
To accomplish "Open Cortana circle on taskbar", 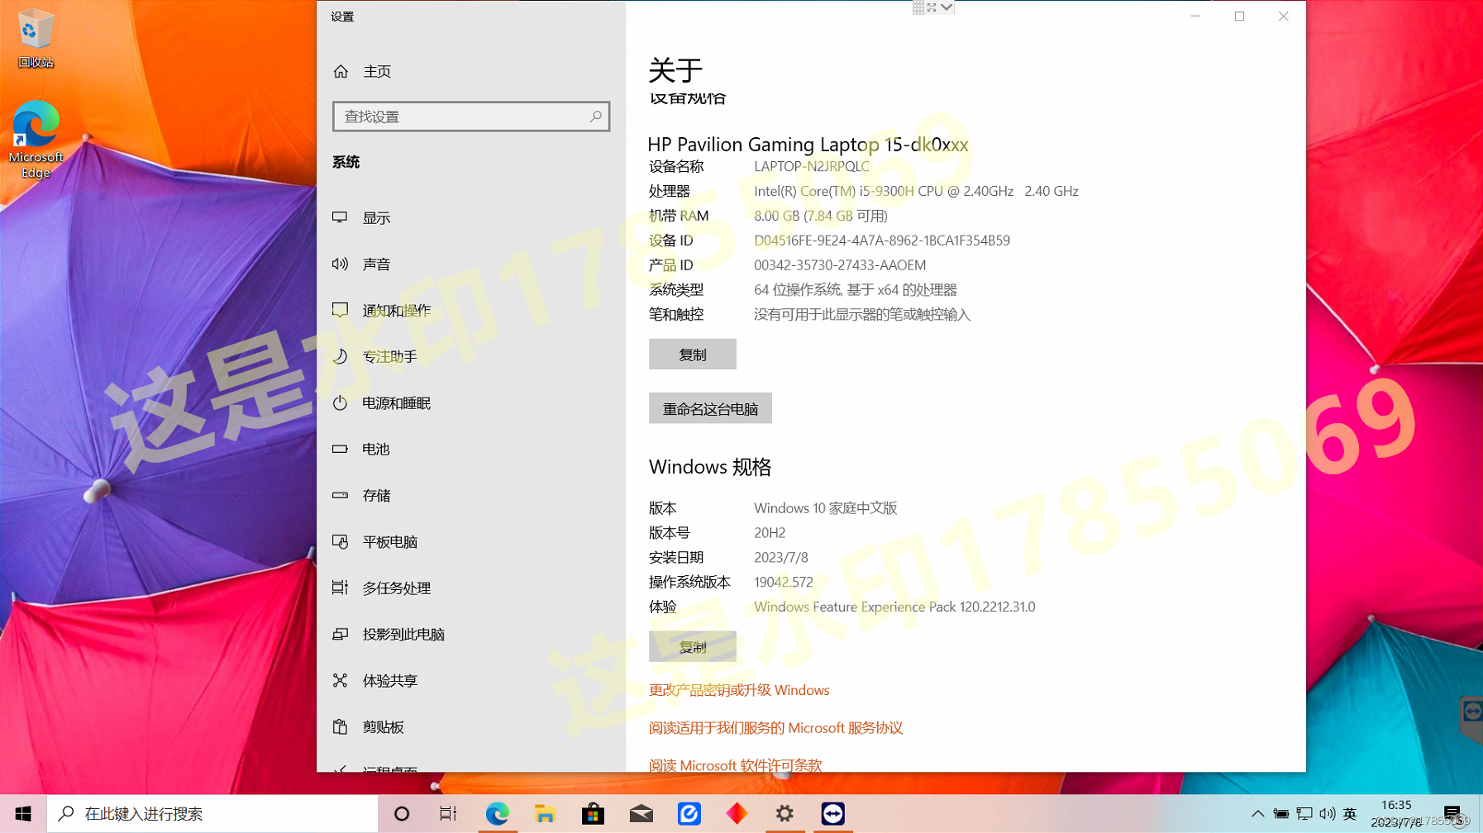I will pyautogui.click(x=402, y=814).
